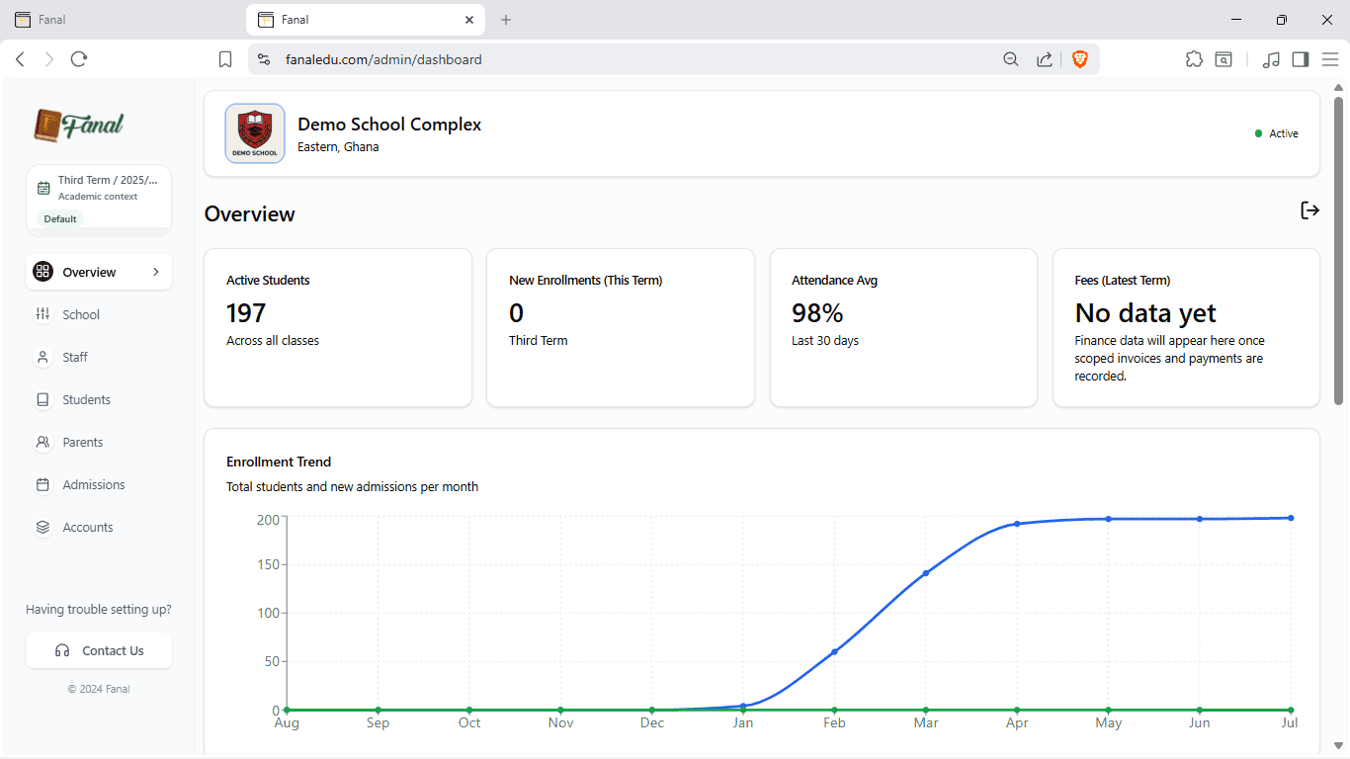Switch to the first Fanal browser tab
Screen dimensions: 1350x759
coord(122,20)
